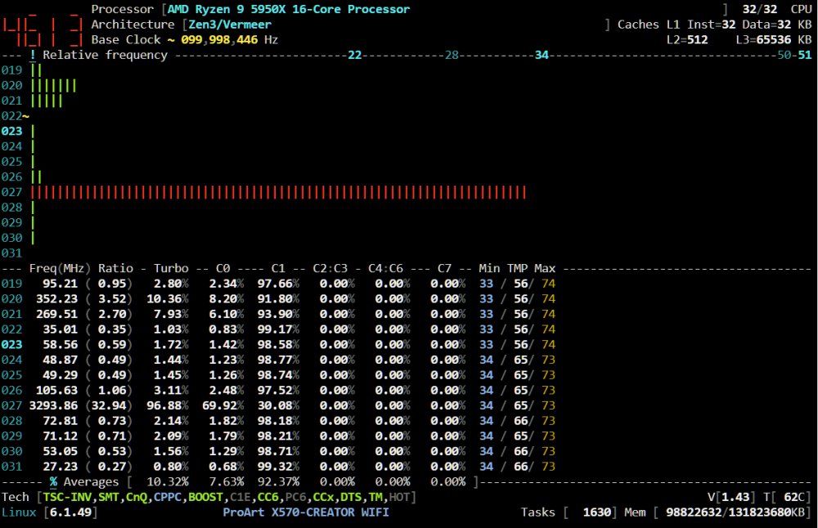Click the Linux kernel version 6.1.49
The image size is (818, 528).
point(71,512)
